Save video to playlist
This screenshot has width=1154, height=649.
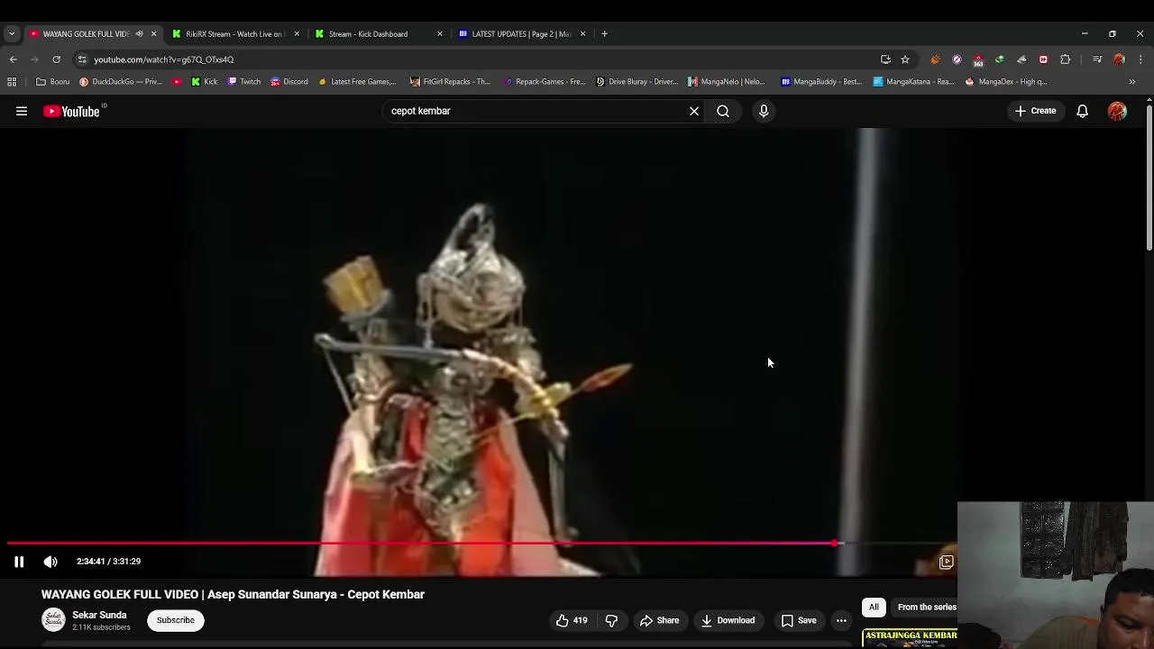coord(799,620)
